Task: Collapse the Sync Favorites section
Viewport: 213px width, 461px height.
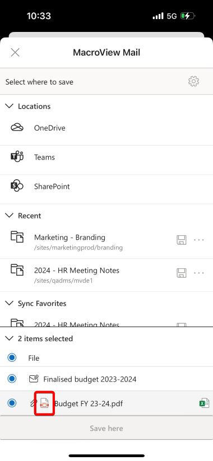Action: click(x=10, y=303)
